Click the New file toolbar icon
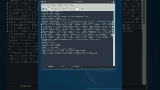The width and height of the screenshot is (160, 90). [x=43, y=9]
